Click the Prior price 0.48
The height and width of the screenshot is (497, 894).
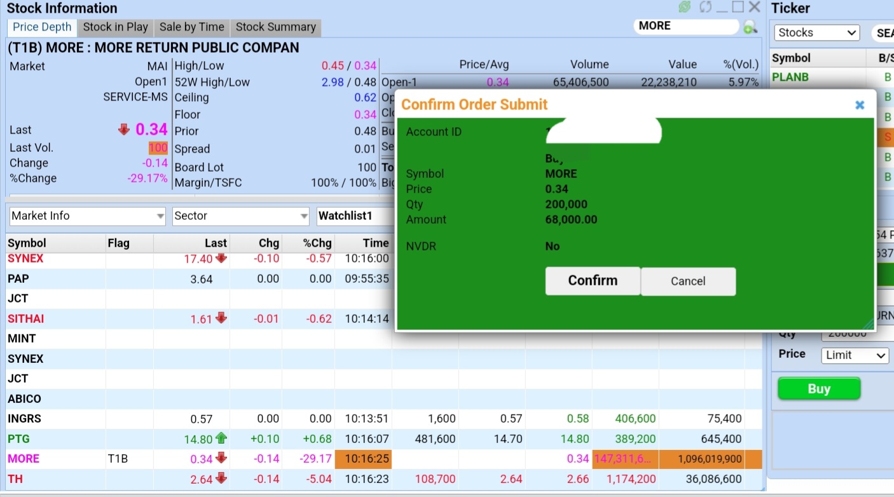click(366, 131)
